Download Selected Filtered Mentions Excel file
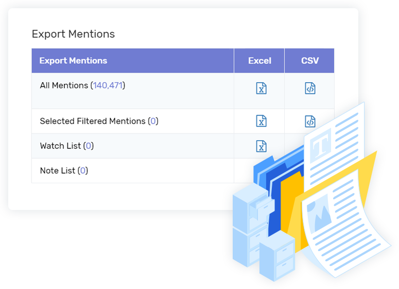 click(x=261, y=121)
